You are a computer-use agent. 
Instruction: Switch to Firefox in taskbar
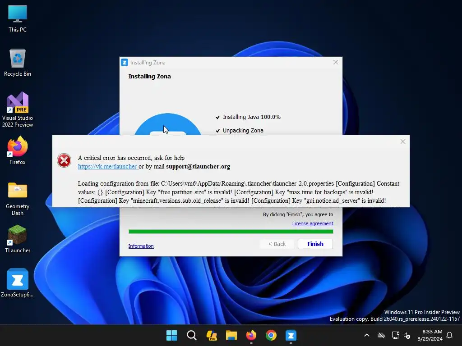pyautogui.click(x=251, y=335)
